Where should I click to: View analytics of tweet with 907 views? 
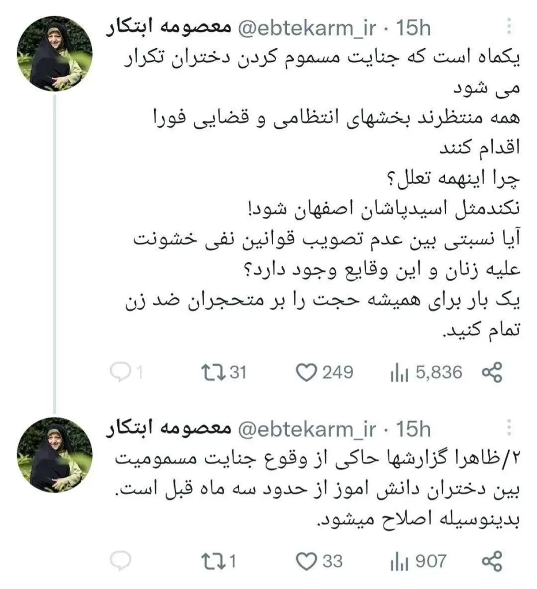coord(419,561)
